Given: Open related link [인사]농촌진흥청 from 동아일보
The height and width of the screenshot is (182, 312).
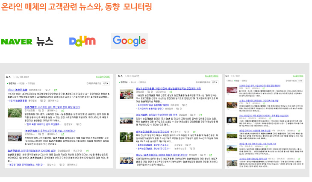Looking at the screenshot, I should click(x=18, y=101).
